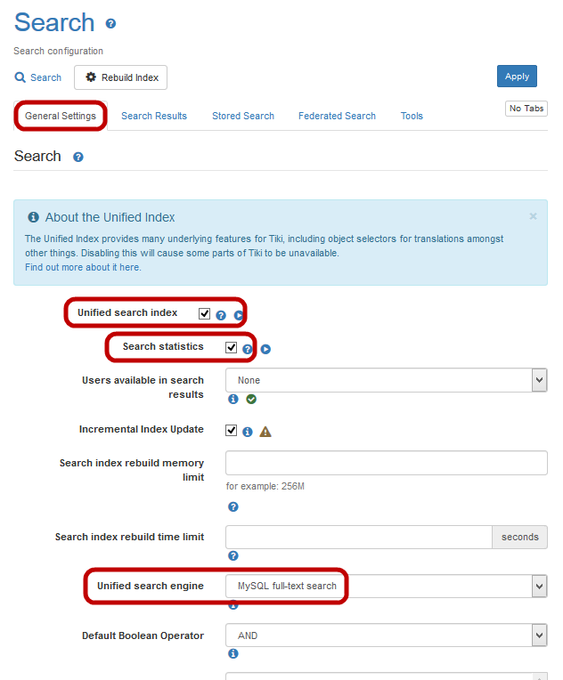Switch to the Search Results tab

pos(154,116)
